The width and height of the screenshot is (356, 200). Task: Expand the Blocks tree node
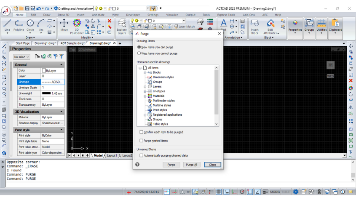tap(145, 73)
